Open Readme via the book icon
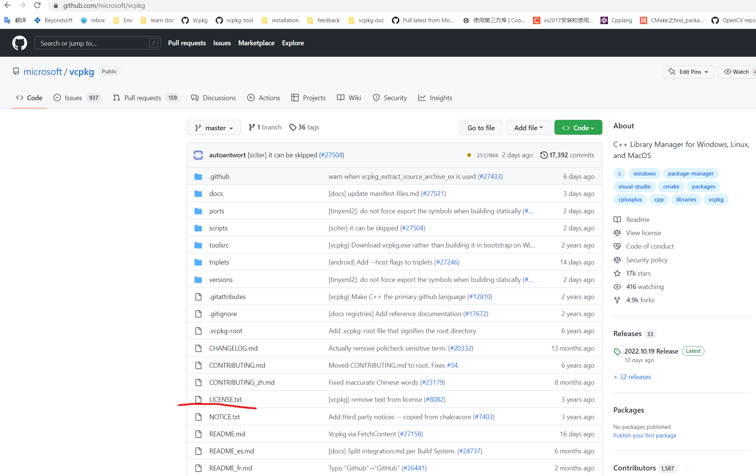 click(617, 219)
